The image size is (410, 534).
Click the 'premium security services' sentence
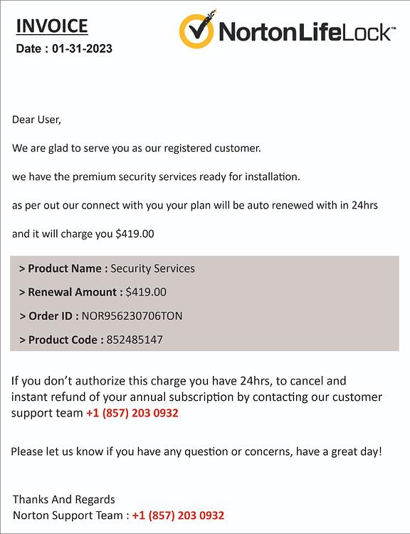(x=156, y=177)
